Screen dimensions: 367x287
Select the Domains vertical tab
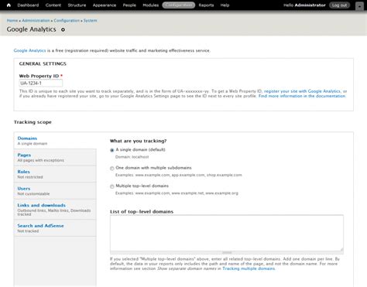click(x=55, y=141)
